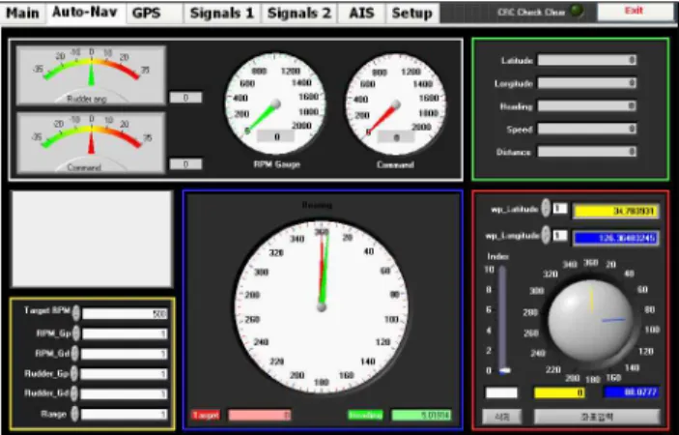679x435 pixels.
Task: Select the Longitude value field
Action: coord(587,83)
